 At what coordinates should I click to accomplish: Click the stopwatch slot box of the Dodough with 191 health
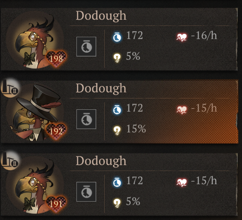click(86, 192)
